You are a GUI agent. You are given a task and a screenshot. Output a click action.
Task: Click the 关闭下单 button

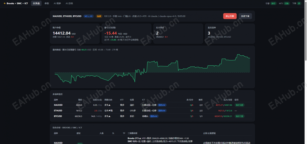click(x=245, y=16)
